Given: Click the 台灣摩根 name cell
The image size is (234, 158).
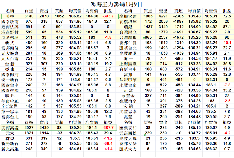Looking at the screenshot, I should [128, 38].
